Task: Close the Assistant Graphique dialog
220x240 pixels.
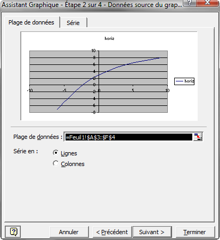Action: [207, 3]
